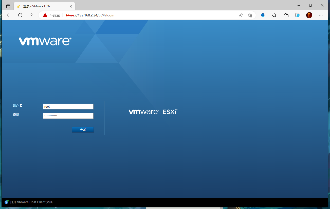The height and width of the screenshot is (209, 330).
Task: Open the Read Aloud icon in the address bar
Action: pos(241,15)
